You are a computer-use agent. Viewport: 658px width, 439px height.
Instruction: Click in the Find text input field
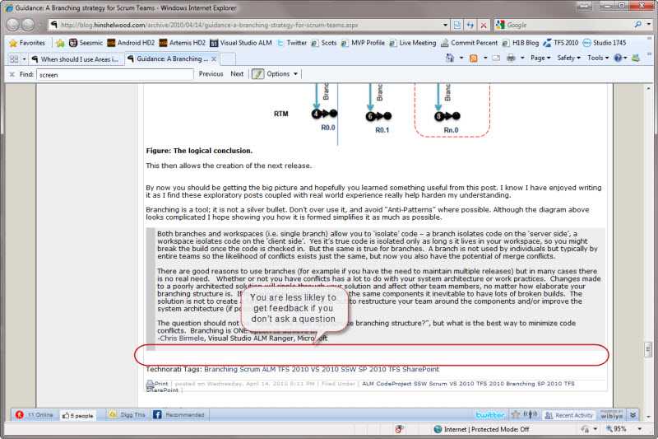point(114,74)
